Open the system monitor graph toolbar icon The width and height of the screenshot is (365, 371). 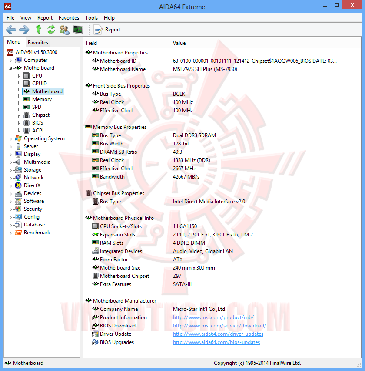(78, 30)
